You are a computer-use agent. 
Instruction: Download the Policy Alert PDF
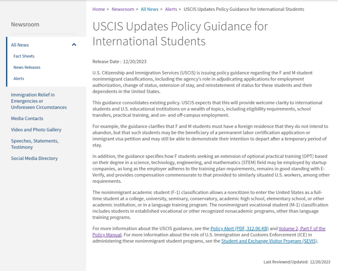coord(239,229)
